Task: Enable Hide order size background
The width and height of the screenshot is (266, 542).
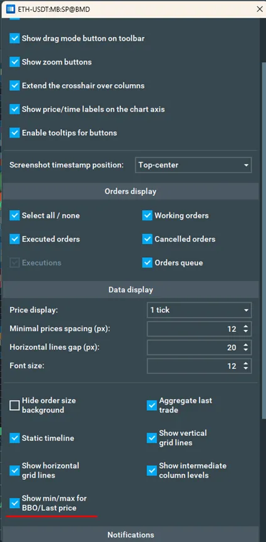Action: pyautogui.click(x=14, y=405)
